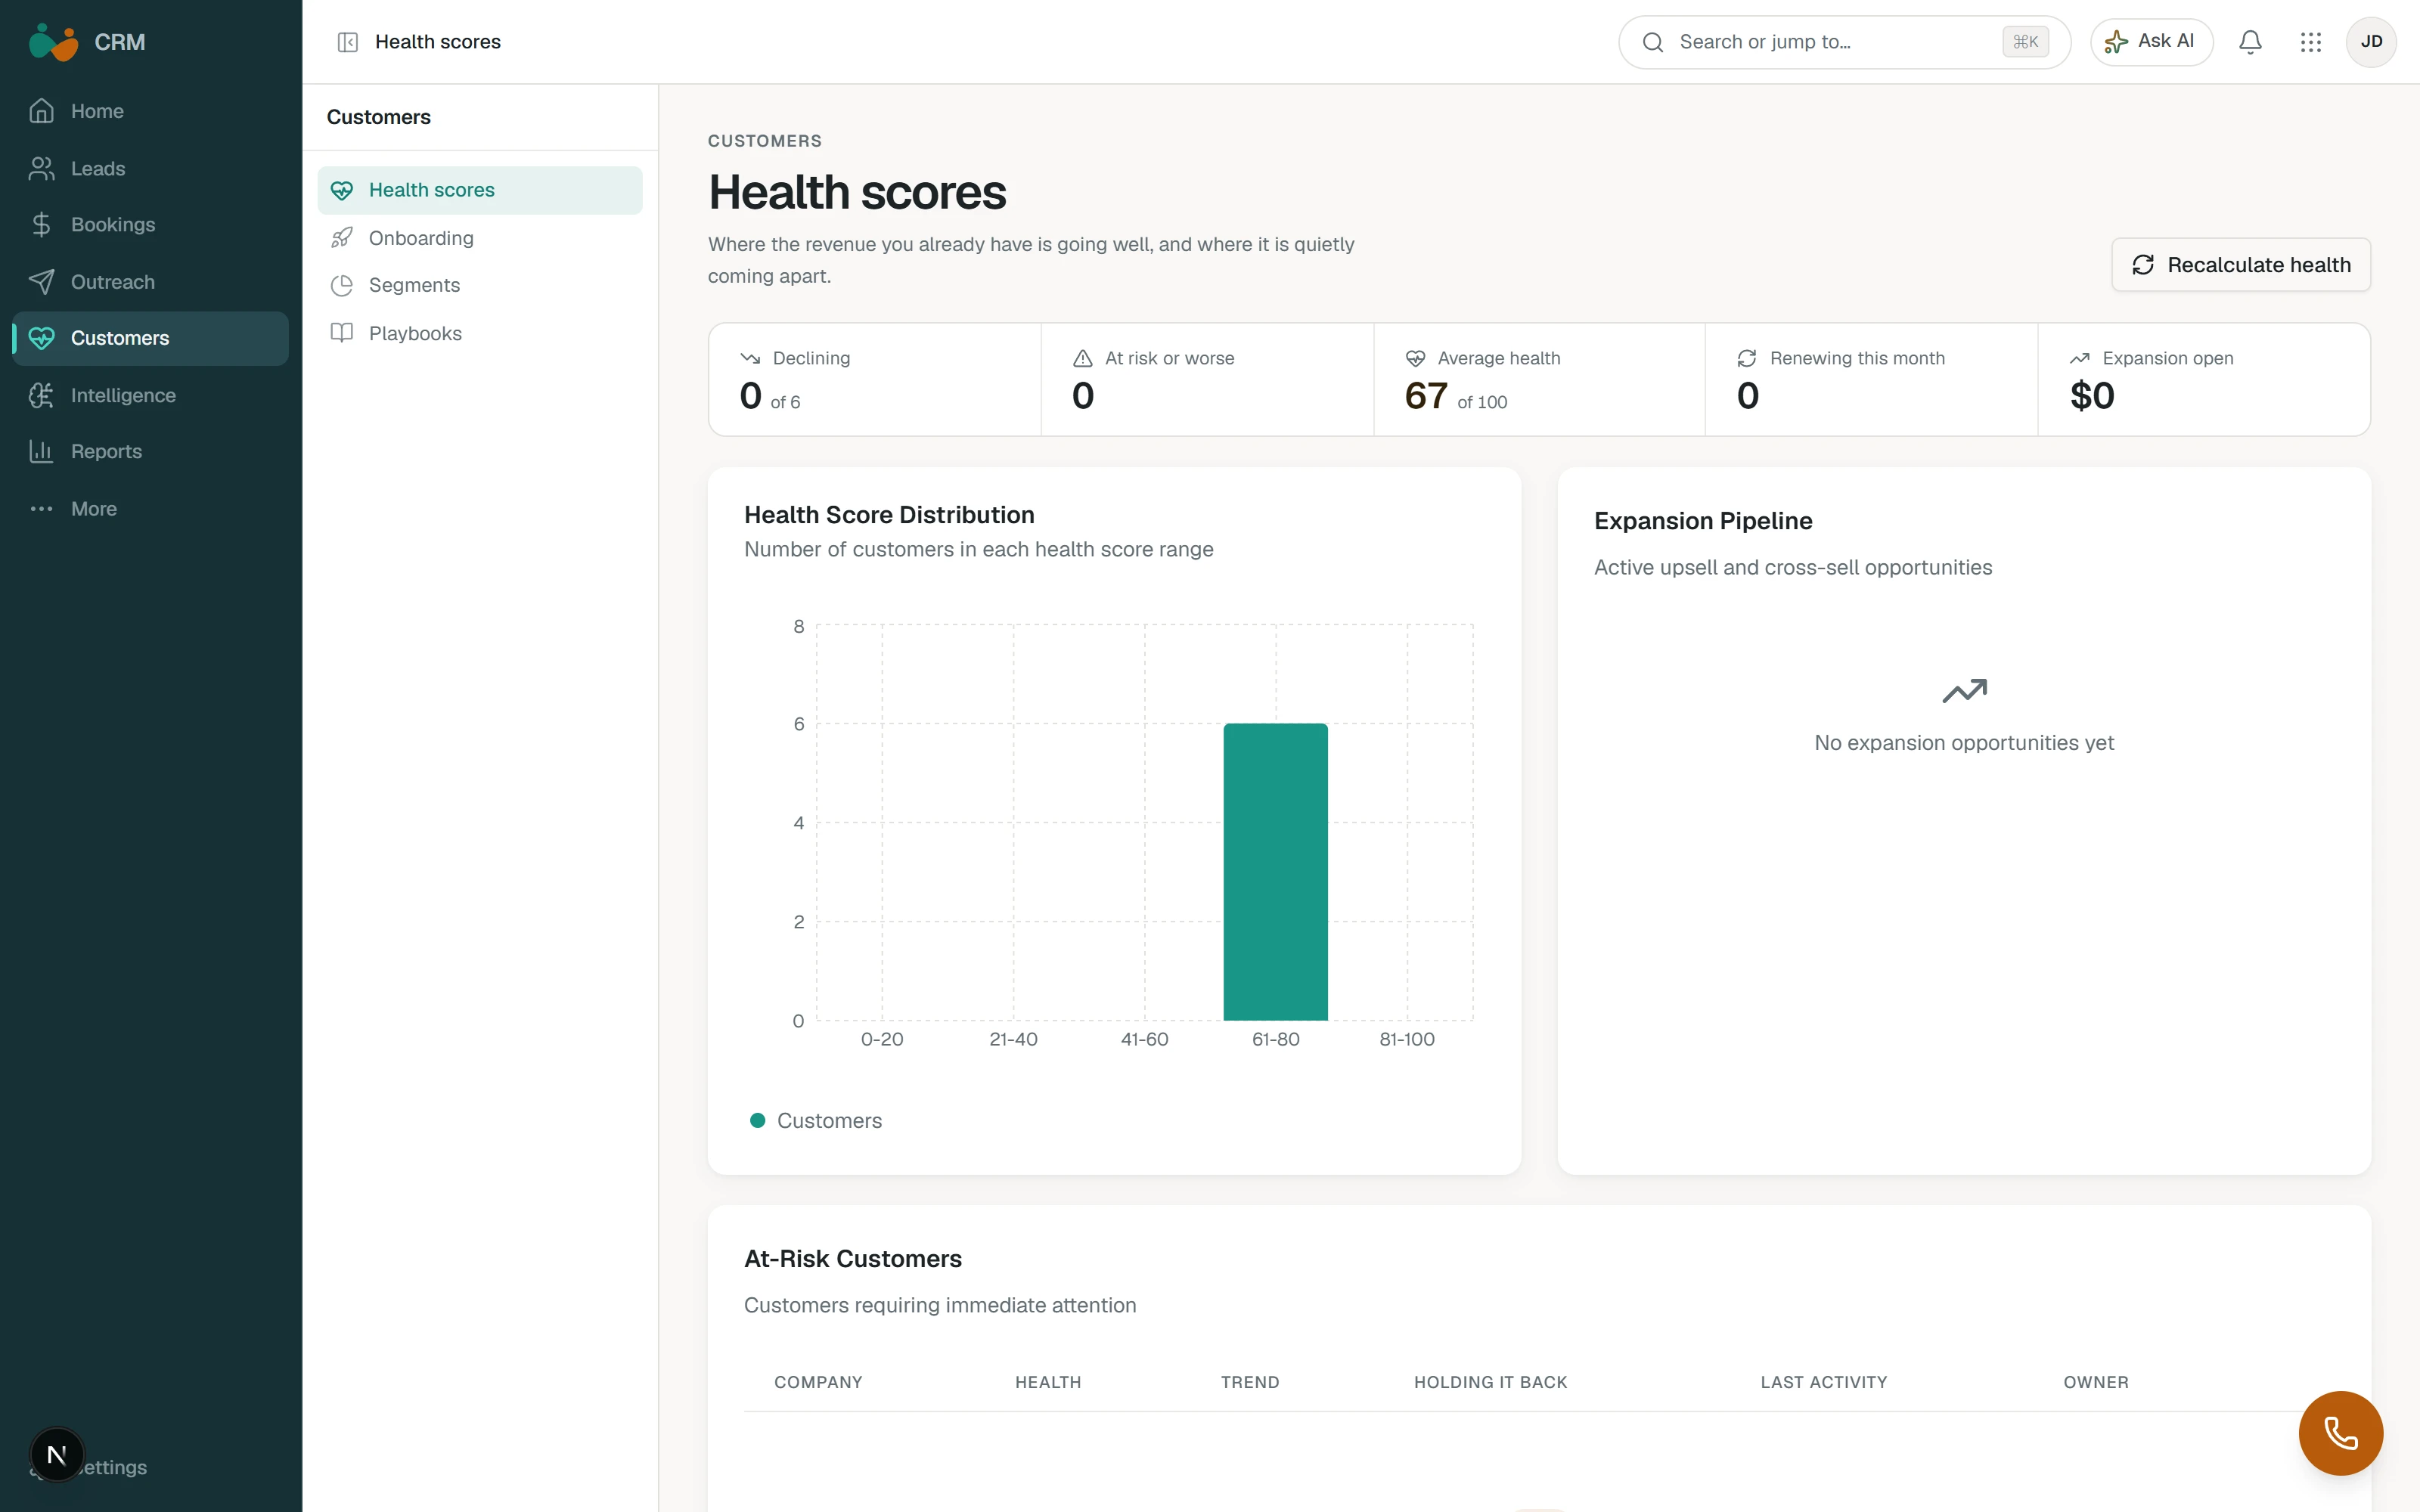Click Recalculate health button
Image resolution: width=2420 pixels, height=1512 pixels.
pos(2240,265)
